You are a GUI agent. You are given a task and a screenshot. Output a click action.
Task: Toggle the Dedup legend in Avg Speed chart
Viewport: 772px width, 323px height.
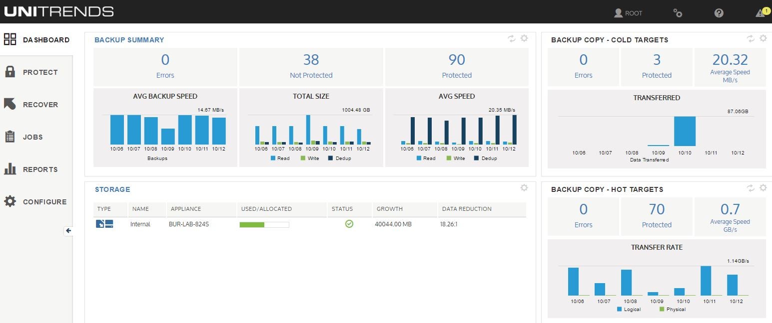485,158
